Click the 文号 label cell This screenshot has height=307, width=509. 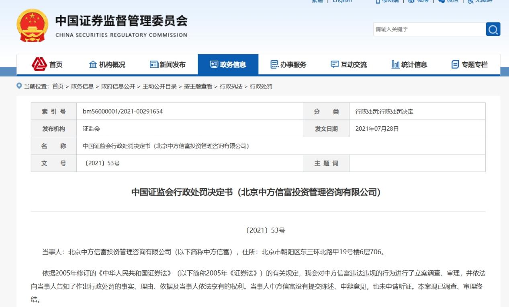tap(54, 163)
